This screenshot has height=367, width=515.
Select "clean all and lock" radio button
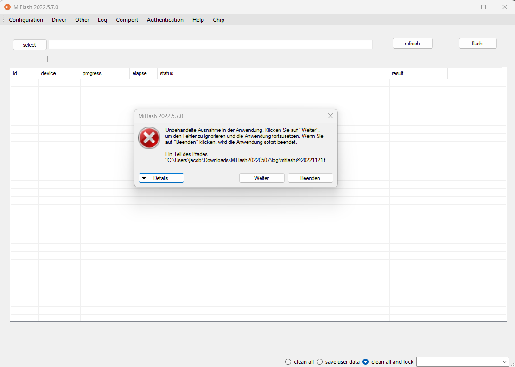[x=365, y=361]
